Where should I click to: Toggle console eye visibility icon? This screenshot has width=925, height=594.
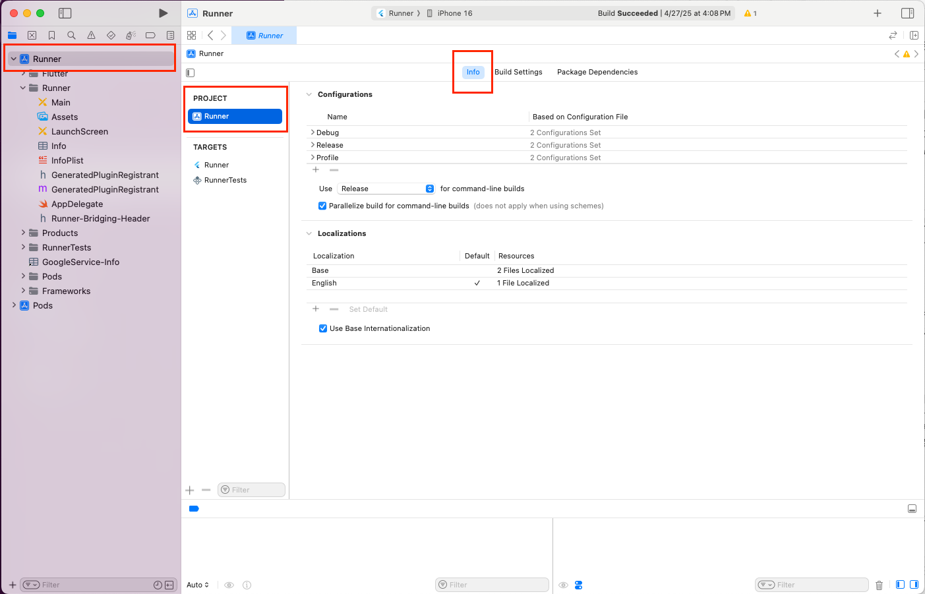click(563, 585)
